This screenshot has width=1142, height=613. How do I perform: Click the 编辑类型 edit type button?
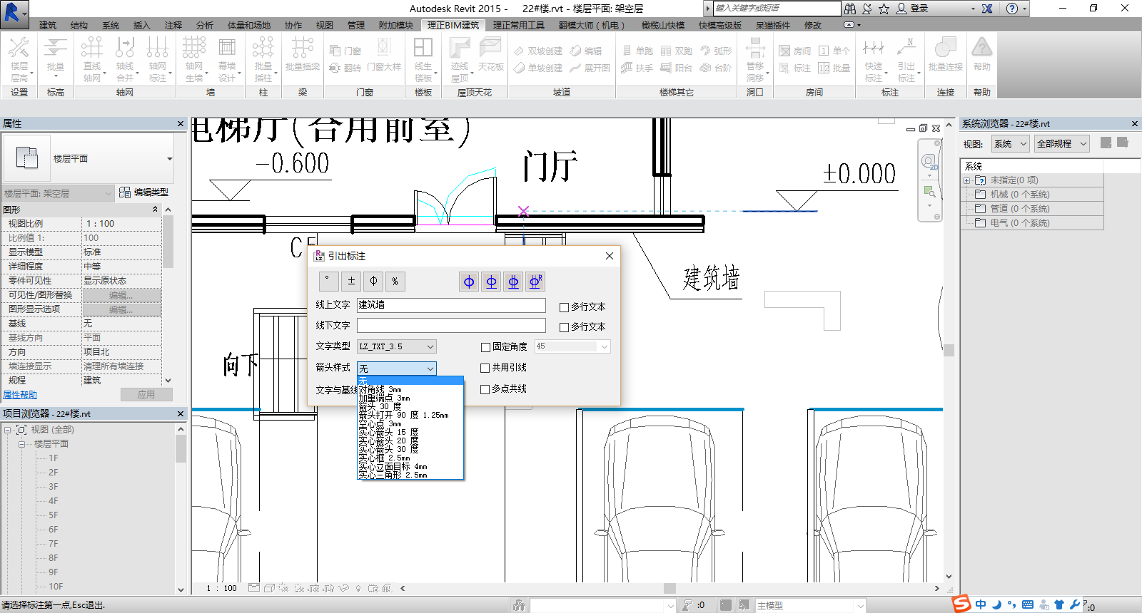(143, 192)
